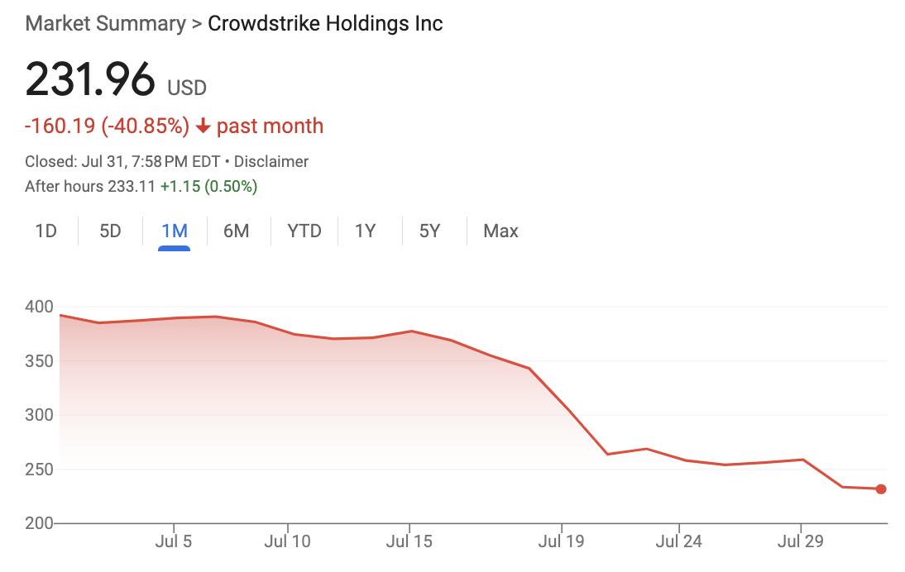Click the red down arrow icon
The width and height of the screenshot is (905, 572).
tap(203, 126)
